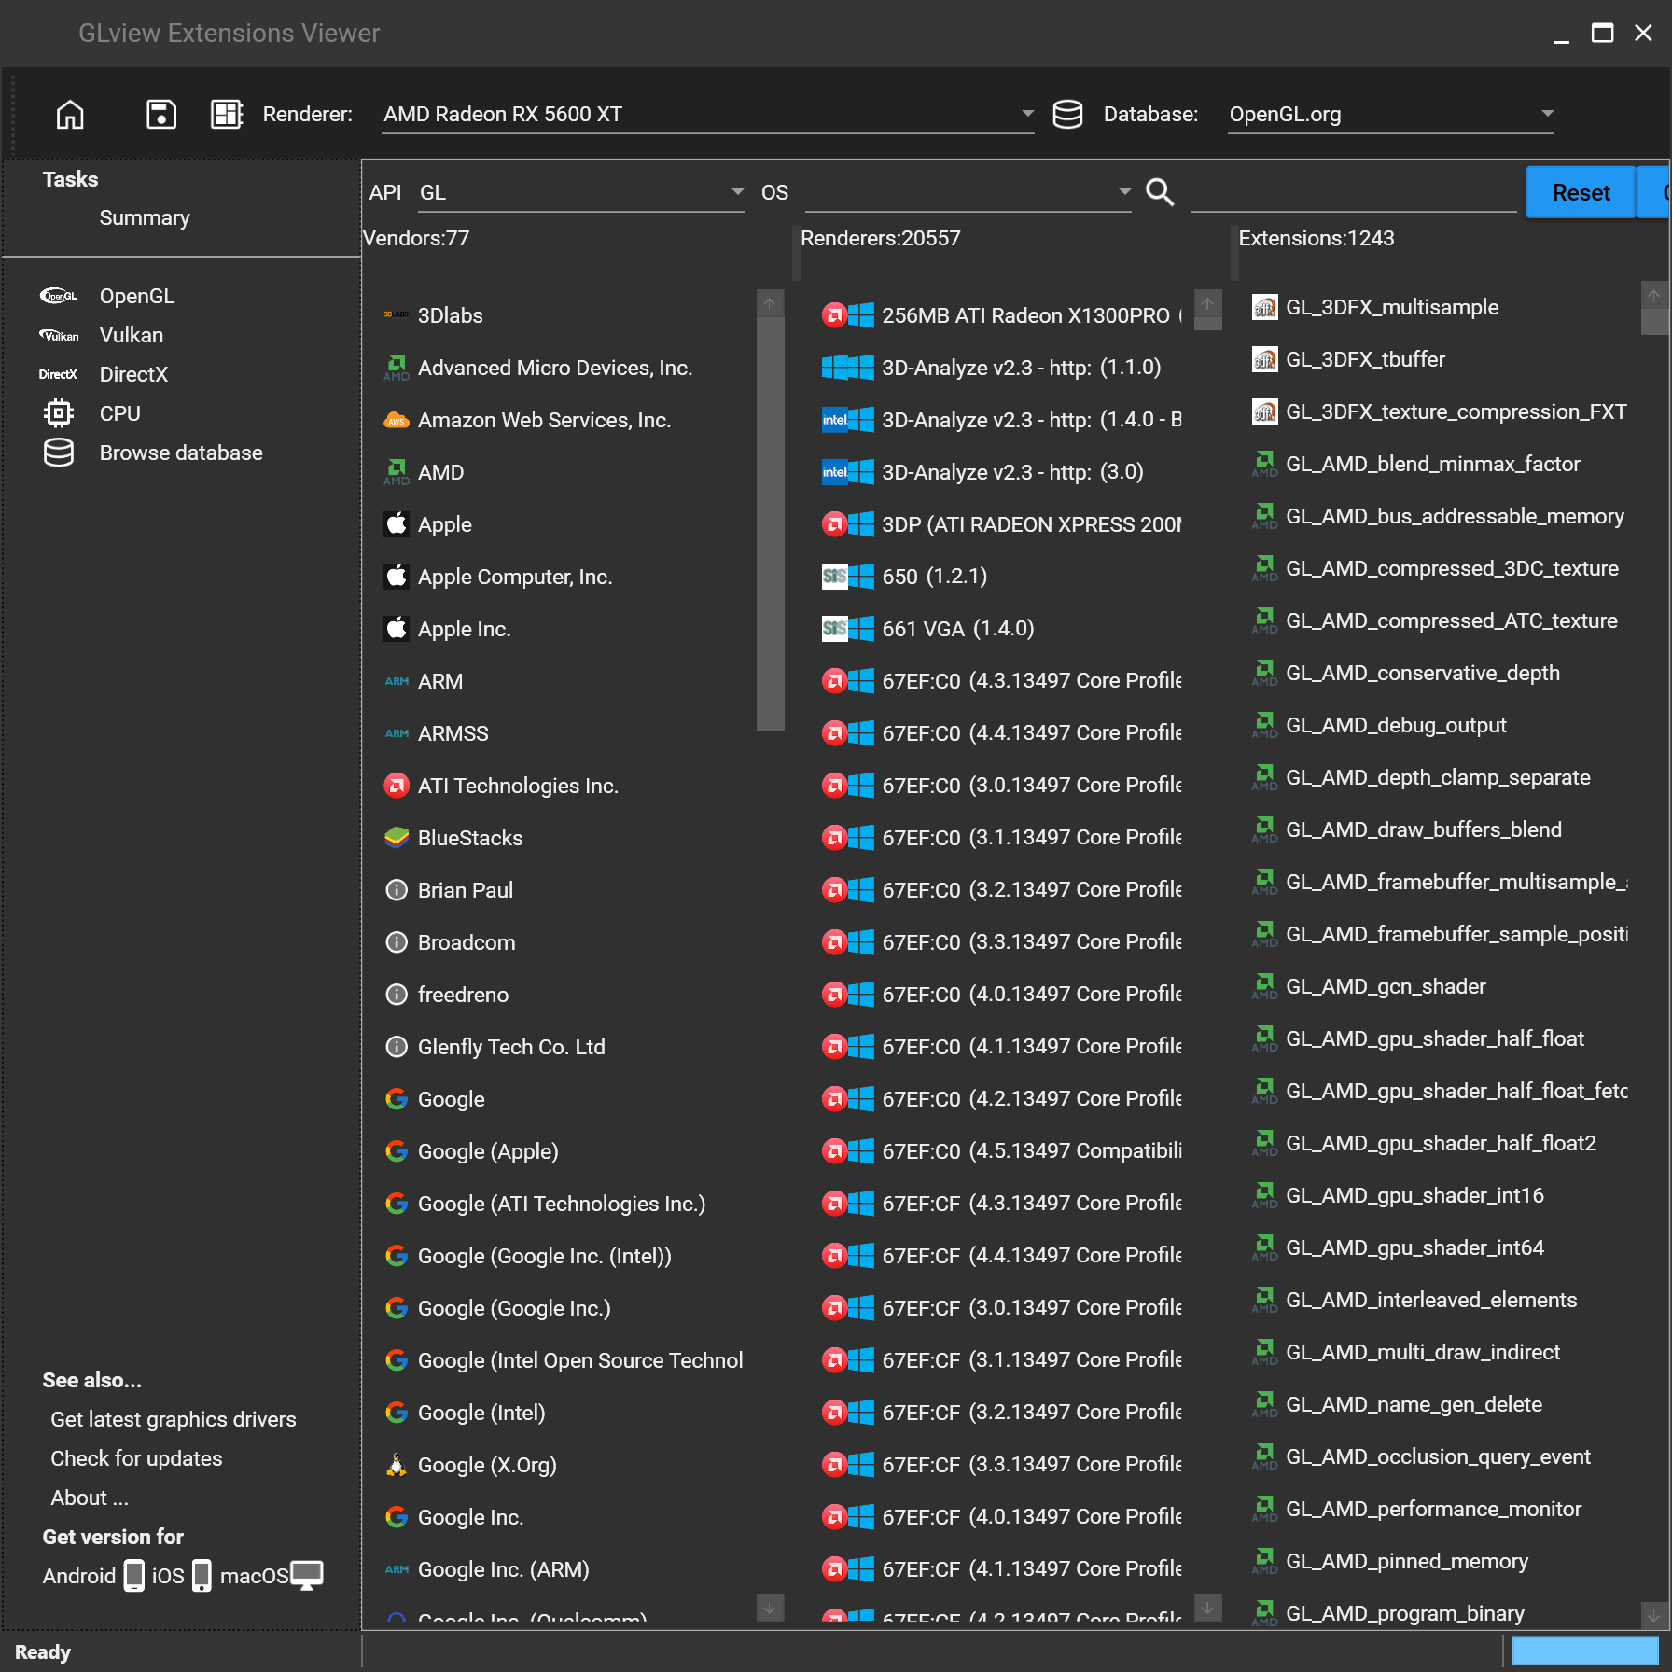Click the iOS phone icon
Viewport: 1672px width, 1672px height.
coord(202,1575)
